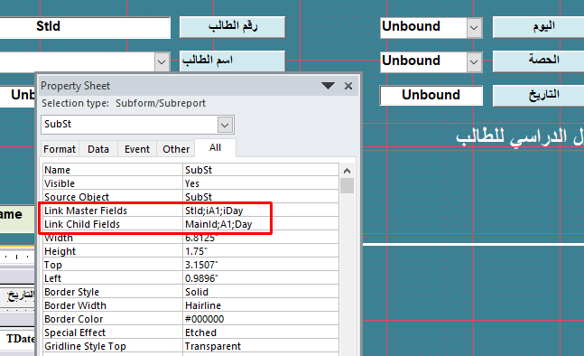Screen dimensions: 584x356
Task: Click Gridline Style Top value Transparent
Action: tap(261, 346)
